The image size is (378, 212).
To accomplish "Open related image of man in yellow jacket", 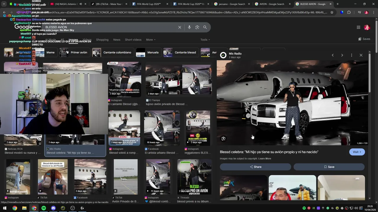I will click(x=292, y=188).
